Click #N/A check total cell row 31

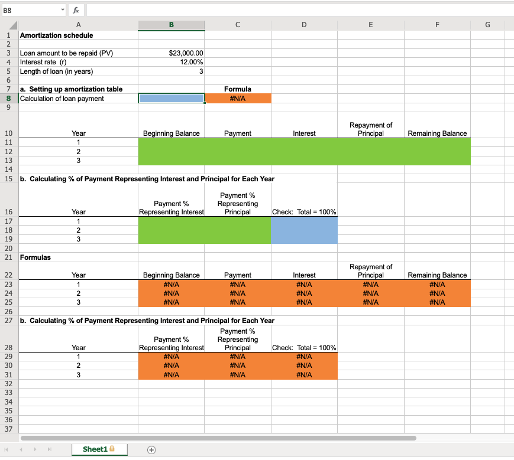(304, 375)
